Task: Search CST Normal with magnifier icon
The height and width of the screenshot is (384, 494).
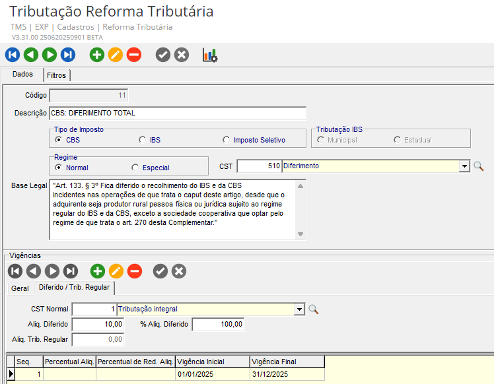Action: coord(314,309)
